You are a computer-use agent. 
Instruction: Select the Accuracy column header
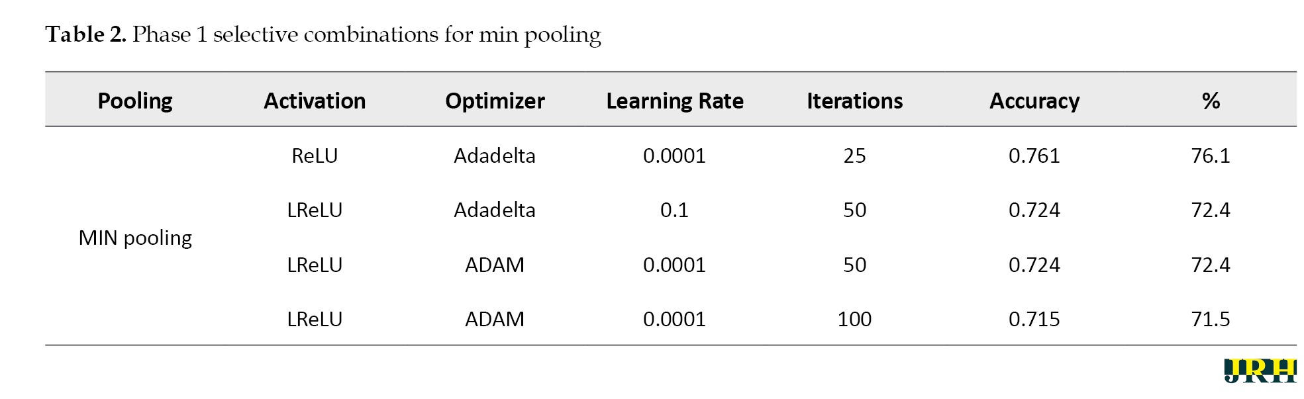(1034, 101)
